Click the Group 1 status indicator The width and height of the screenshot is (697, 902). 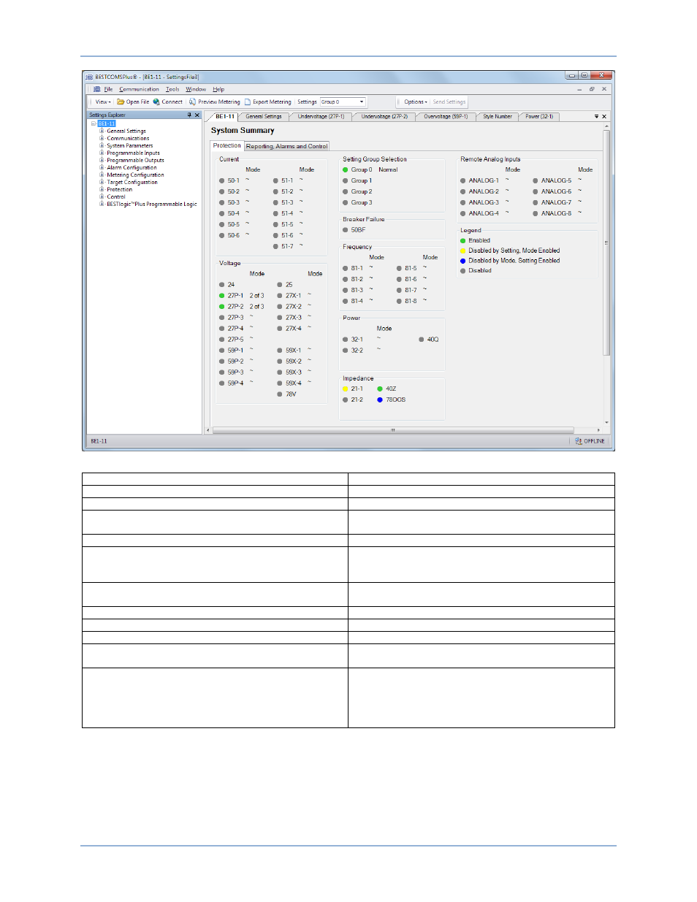tap(346, 180)
